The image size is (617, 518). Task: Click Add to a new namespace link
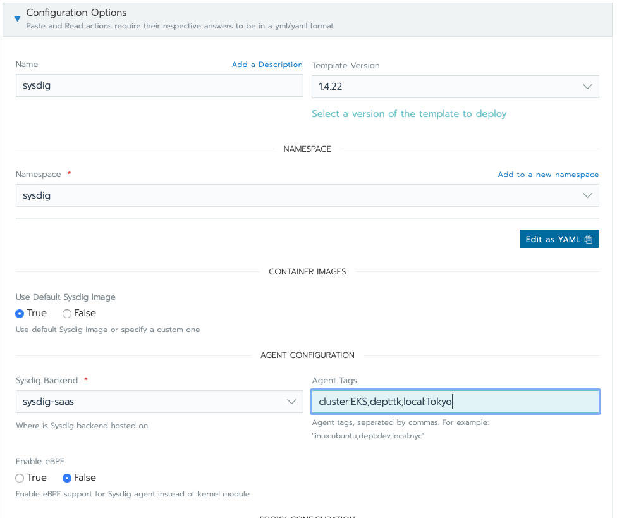(548, 175)
